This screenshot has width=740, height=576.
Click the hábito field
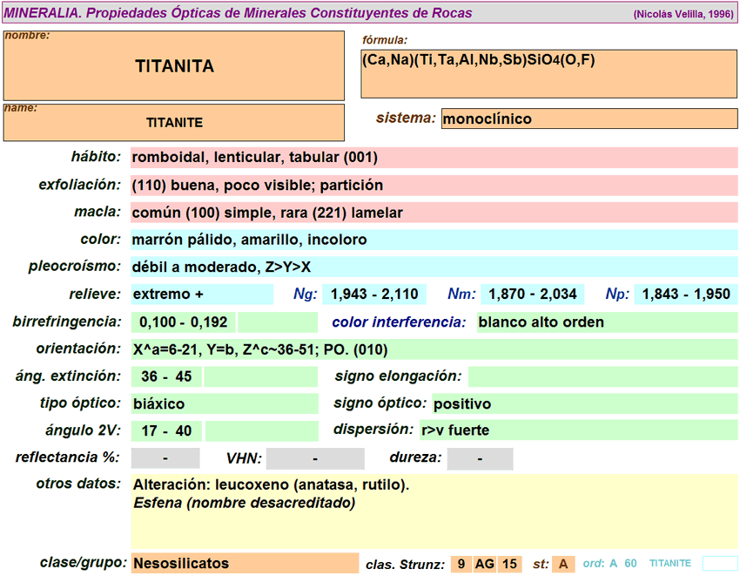click(x=434, y=158)
